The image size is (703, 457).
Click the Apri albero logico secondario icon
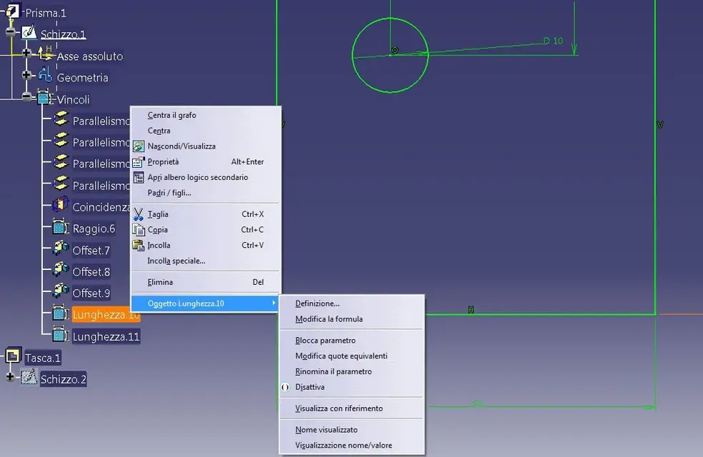[x=139, y=177]
